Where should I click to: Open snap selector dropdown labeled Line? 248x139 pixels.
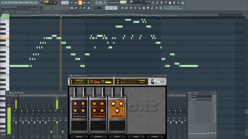click(98, 8)
